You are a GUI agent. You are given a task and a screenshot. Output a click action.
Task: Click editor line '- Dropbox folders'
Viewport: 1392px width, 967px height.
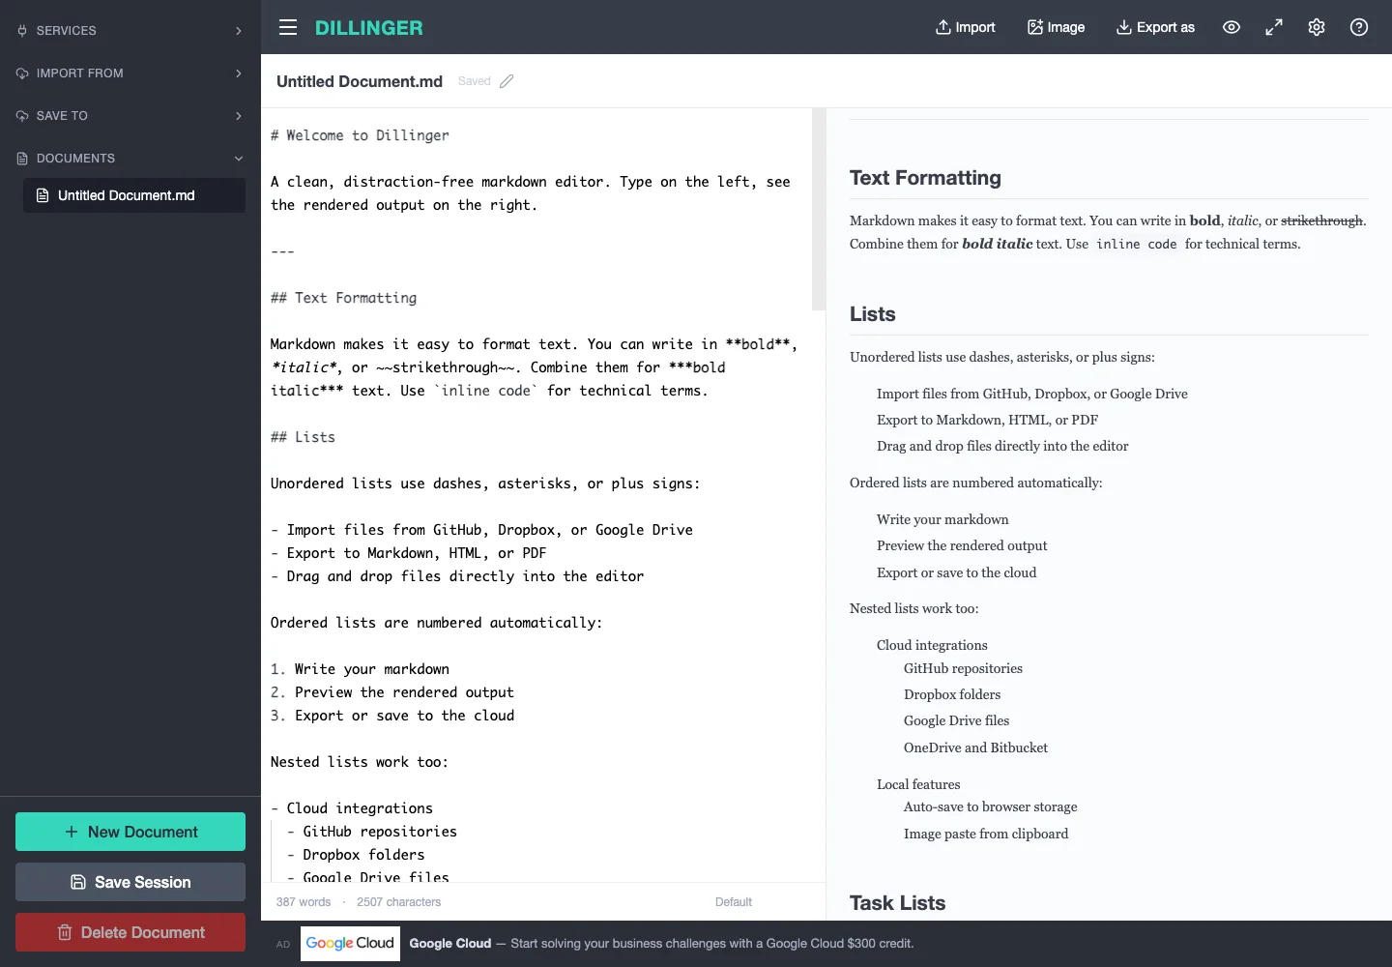356,855
